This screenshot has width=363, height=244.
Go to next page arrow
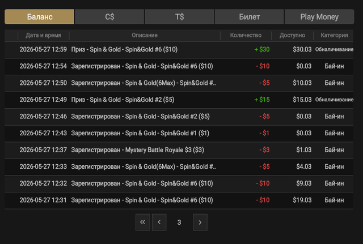[x=200, y=222]
